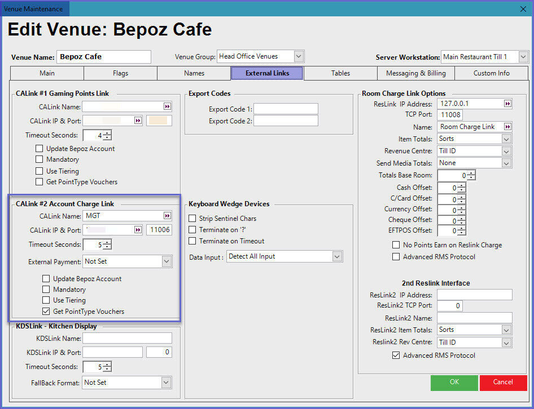
Task: Tick the Terminate on Timeout checkbox
Action: click(x=192, y=241)
